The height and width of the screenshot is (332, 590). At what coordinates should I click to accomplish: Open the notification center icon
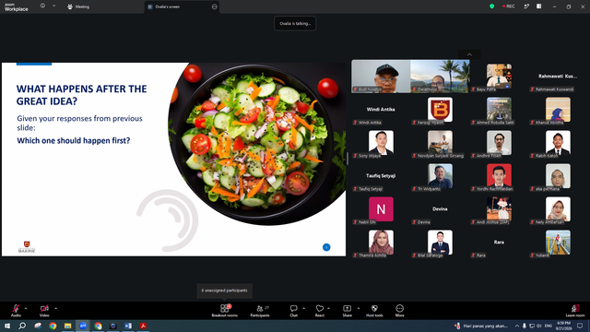[x=580, y=326]
